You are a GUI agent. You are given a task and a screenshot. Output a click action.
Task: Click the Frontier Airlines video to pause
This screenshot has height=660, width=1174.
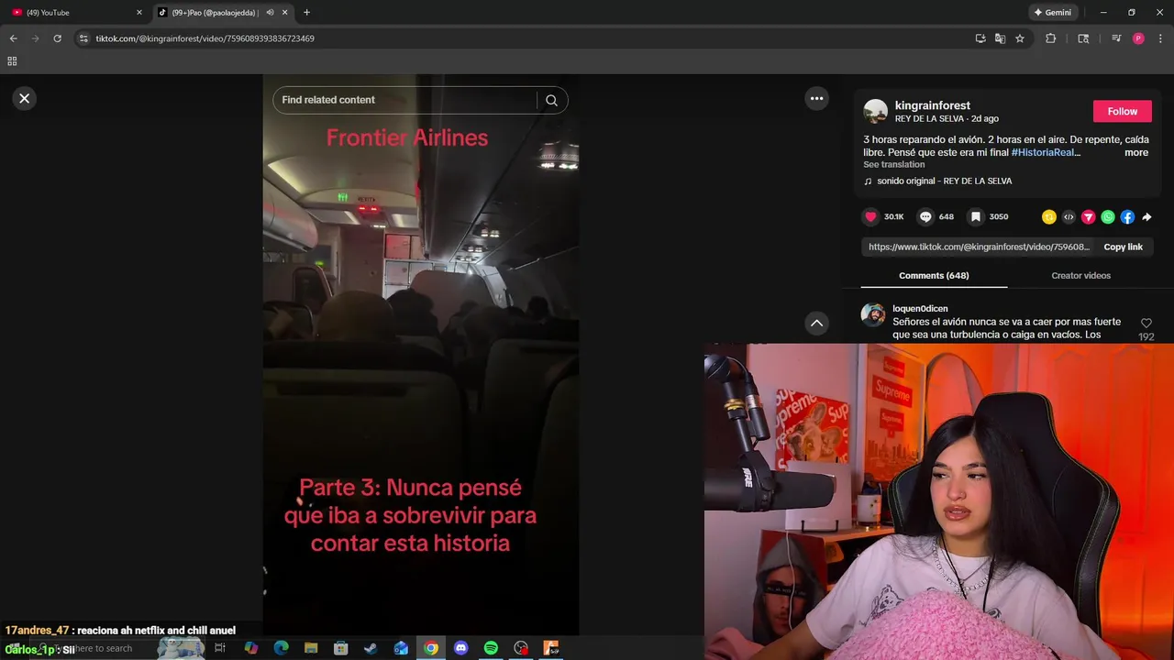420,355
